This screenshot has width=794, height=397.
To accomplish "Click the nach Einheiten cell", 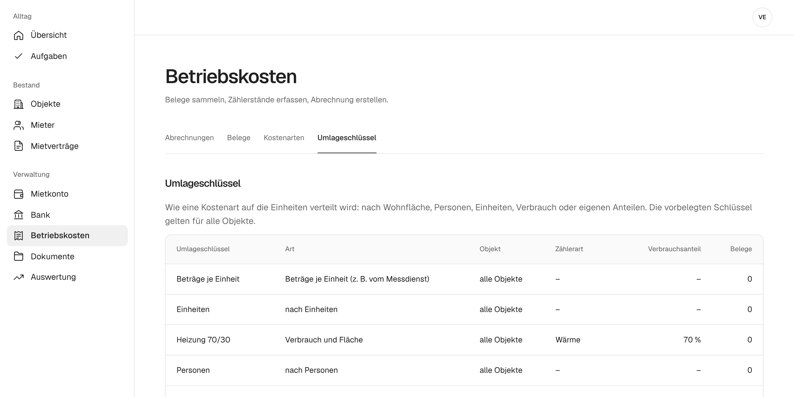I will [x=311, y=310].
